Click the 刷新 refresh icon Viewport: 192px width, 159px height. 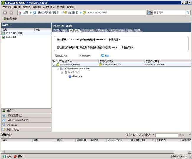point(102,55)
